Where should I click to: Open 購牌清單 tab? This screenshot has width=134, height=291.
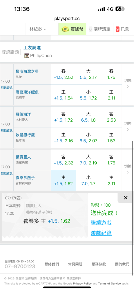click(x=99, y=29)
